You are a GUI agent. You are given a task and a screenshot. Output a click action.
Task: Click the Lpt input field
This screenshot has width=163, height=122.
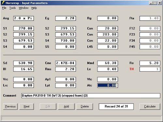[66, 86]
